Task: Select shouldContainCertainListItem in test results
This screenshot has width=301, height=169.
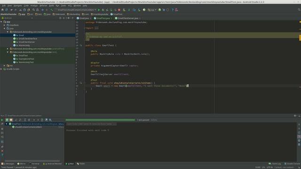Action: click(28, 127)
